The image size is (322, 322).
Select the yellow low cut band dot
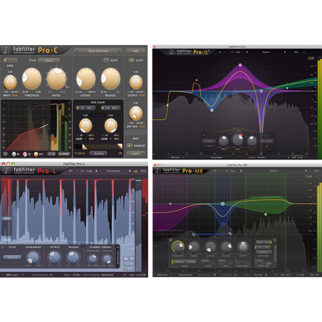click(x=167, y=105)
